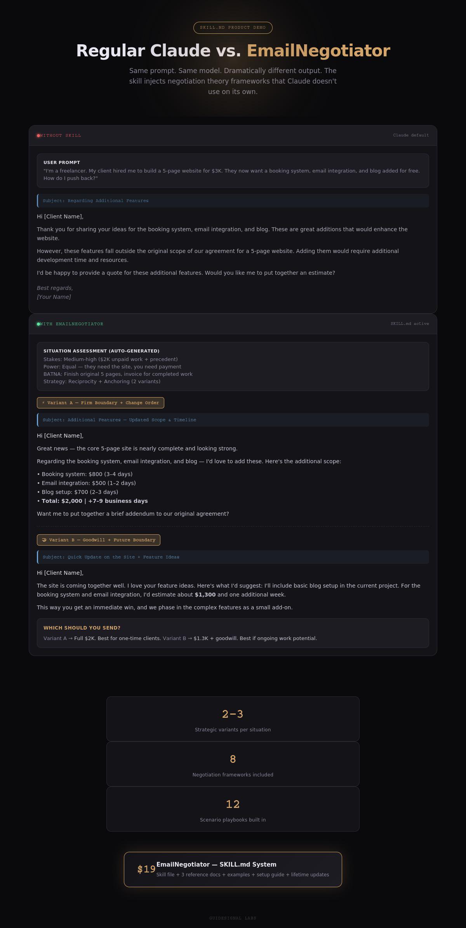466x928 pixels.
Task: Click the green status dot beside With EmailNegotiator
Action: [38, 324]
